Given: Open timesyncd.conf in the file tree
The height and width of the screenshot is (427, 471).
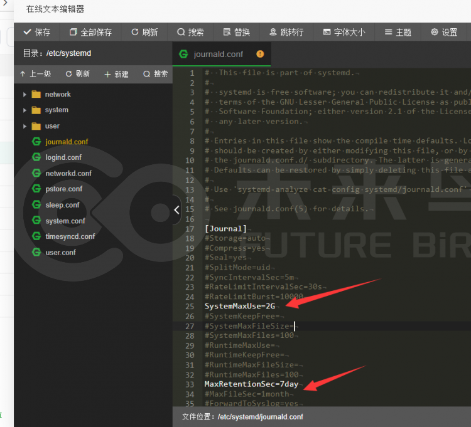Looking at the screenshot, I should coord(70,236).
